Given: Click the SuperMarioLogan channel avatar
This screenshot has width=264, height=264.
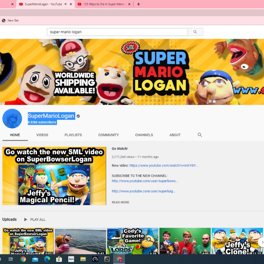Looking at the screenshot, I should click(x=12, y=119).
